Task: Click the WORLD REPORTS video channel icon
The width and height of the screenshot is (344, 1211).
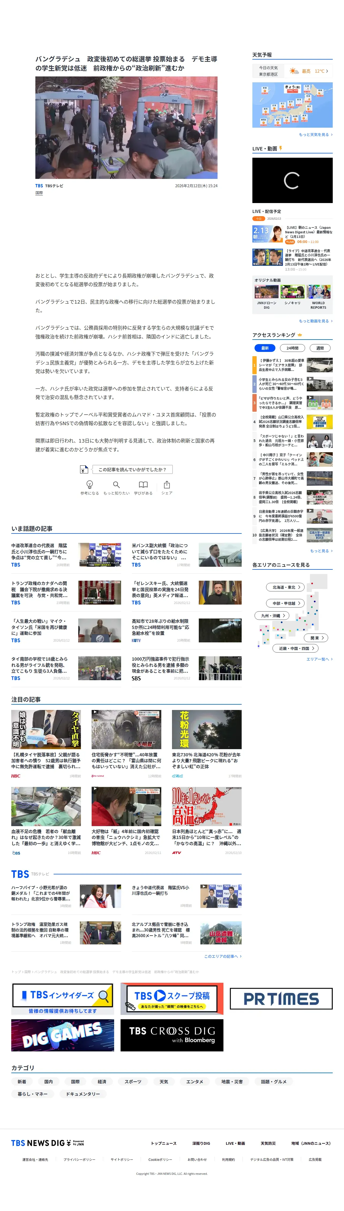Action: point(319,292)
